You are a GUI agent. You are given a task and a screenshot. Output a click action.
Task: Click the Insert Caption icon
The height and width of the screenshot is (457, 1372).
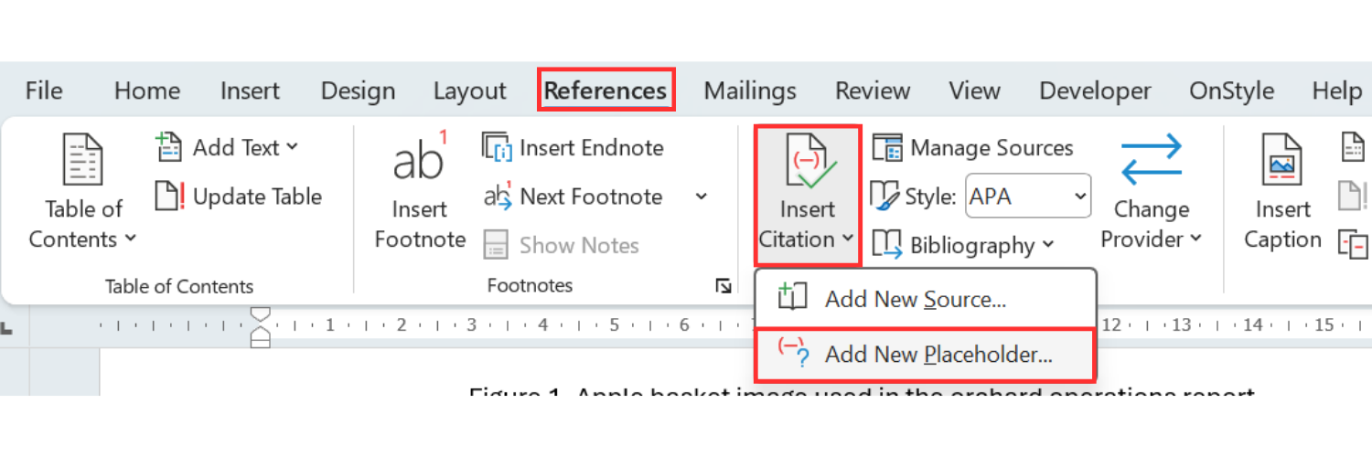tap(1281, 159)
